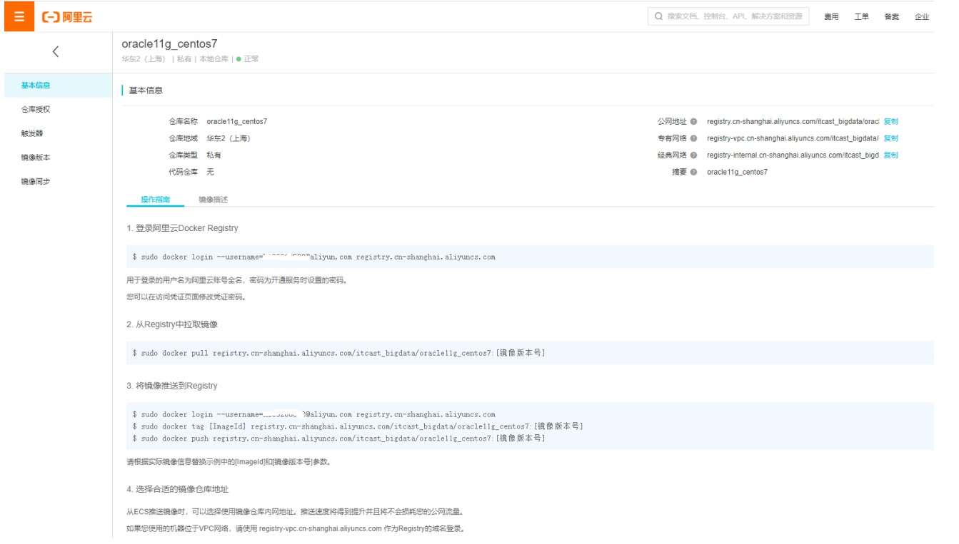Click the 仓库名称 value oracle11g_centos7

[x=237, y=122]
